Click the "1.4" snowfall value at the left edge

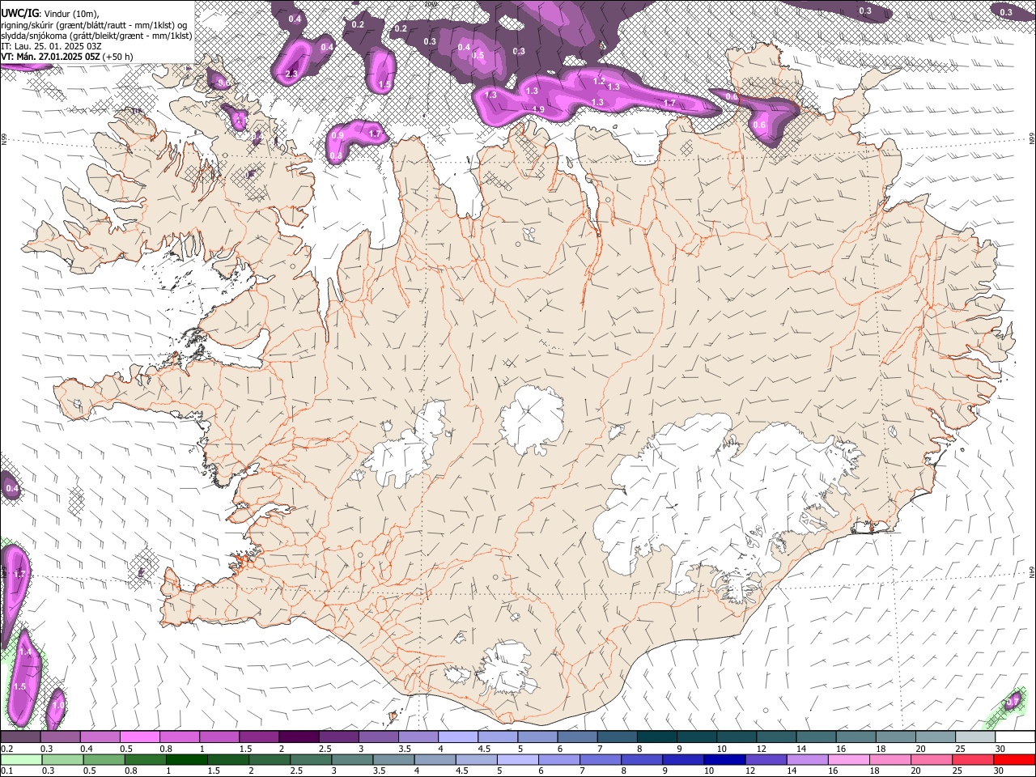click(x=25, y=652)
